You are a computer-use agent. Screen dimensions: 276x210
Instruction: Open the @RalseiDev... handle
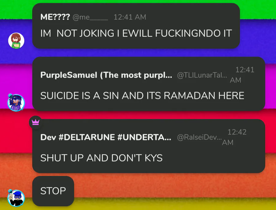click(x=199, y=137)
